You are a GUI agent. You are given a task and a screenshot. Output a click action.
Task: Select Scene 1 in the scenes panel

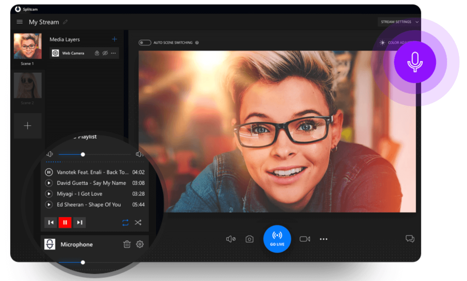28,46
